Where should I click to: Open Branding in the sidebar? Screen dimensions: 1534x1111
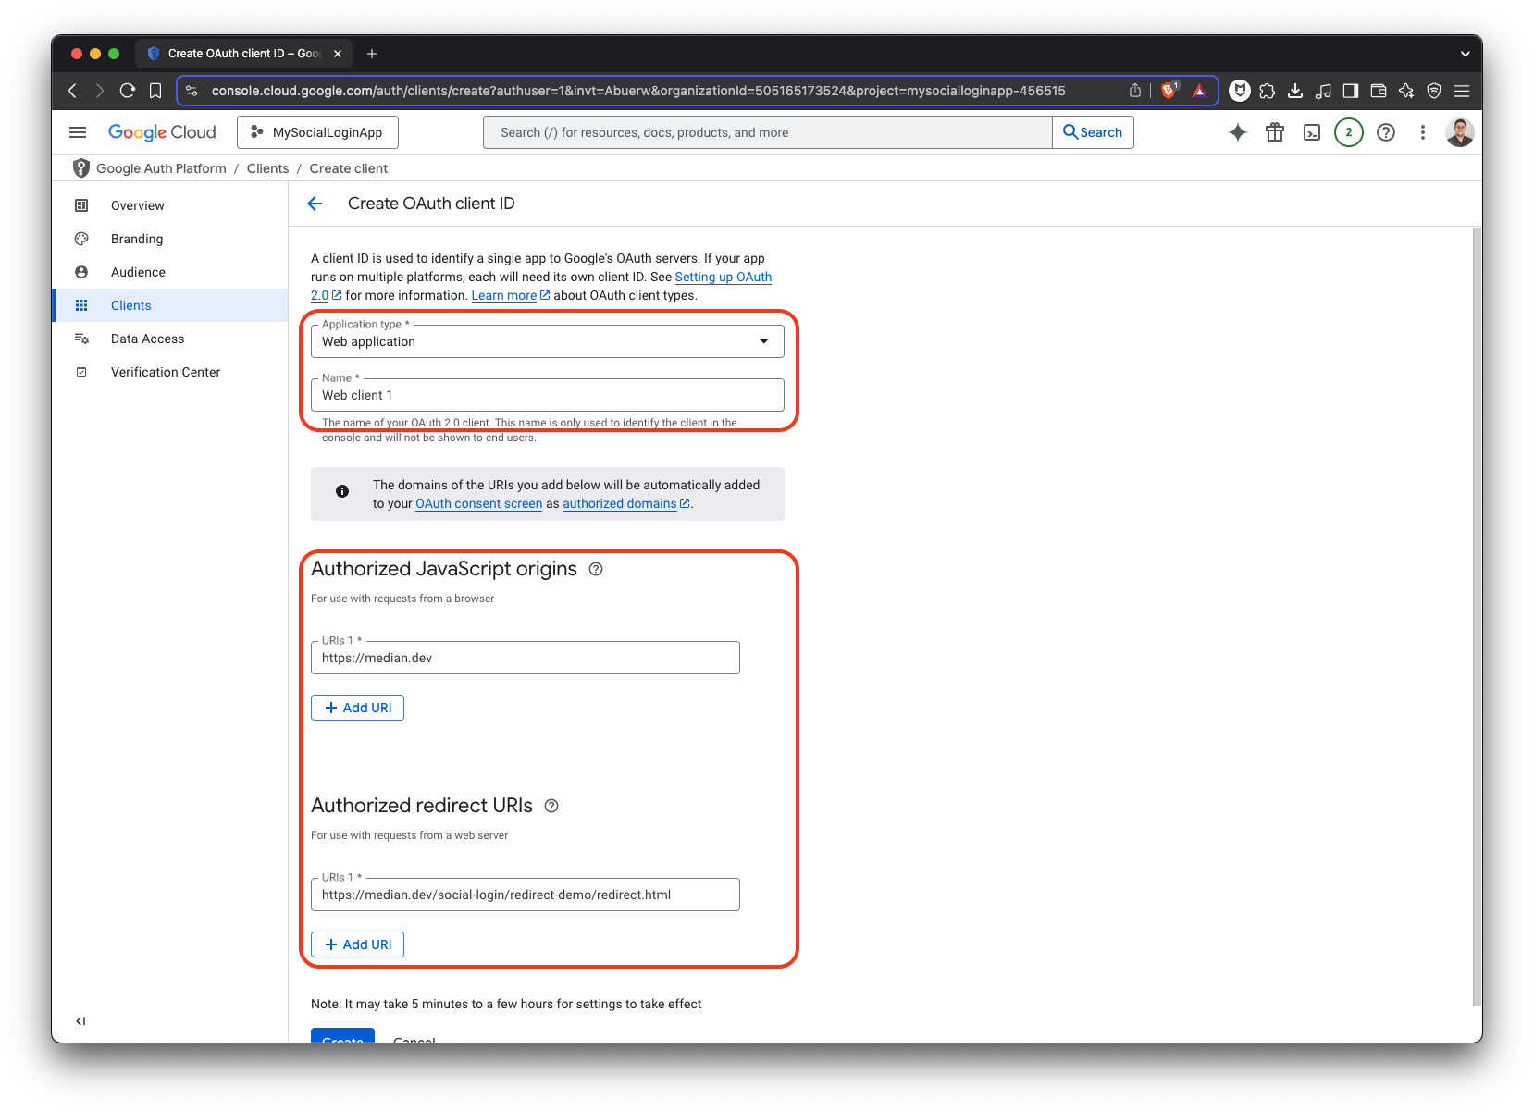(x=170, y=239)
